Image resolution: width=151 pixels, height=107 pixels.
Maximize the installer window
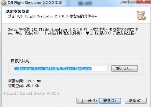point(132,2)
